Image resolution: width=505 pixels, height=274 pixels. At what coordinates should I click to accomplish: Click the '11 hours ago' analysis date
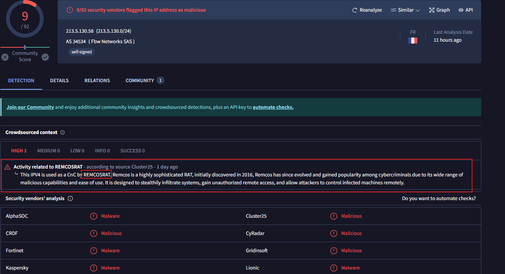447,40
